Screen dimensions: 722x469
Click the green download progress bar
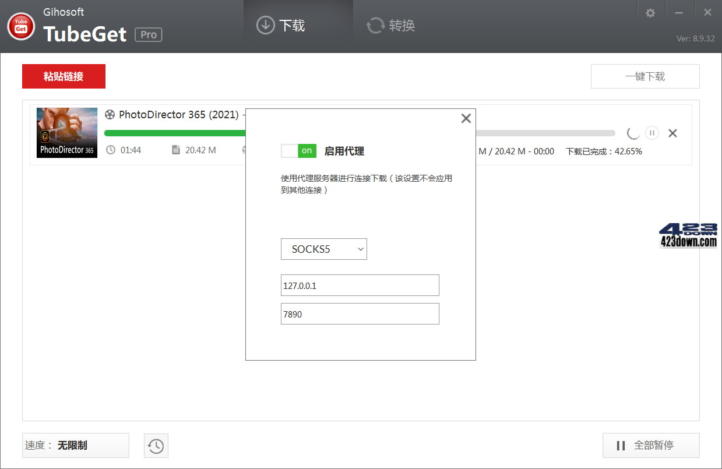[x=175, y=132]
